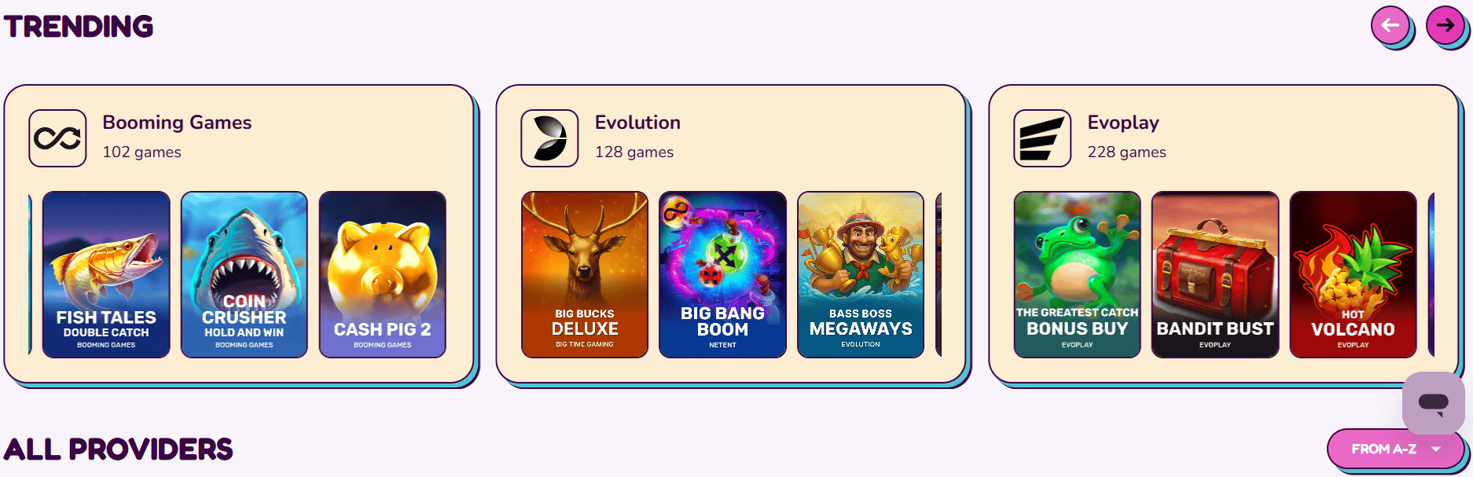Open the Evolution provider logo icon
This screenshot has height=477, width=1473.
click(x=549, y=138)
